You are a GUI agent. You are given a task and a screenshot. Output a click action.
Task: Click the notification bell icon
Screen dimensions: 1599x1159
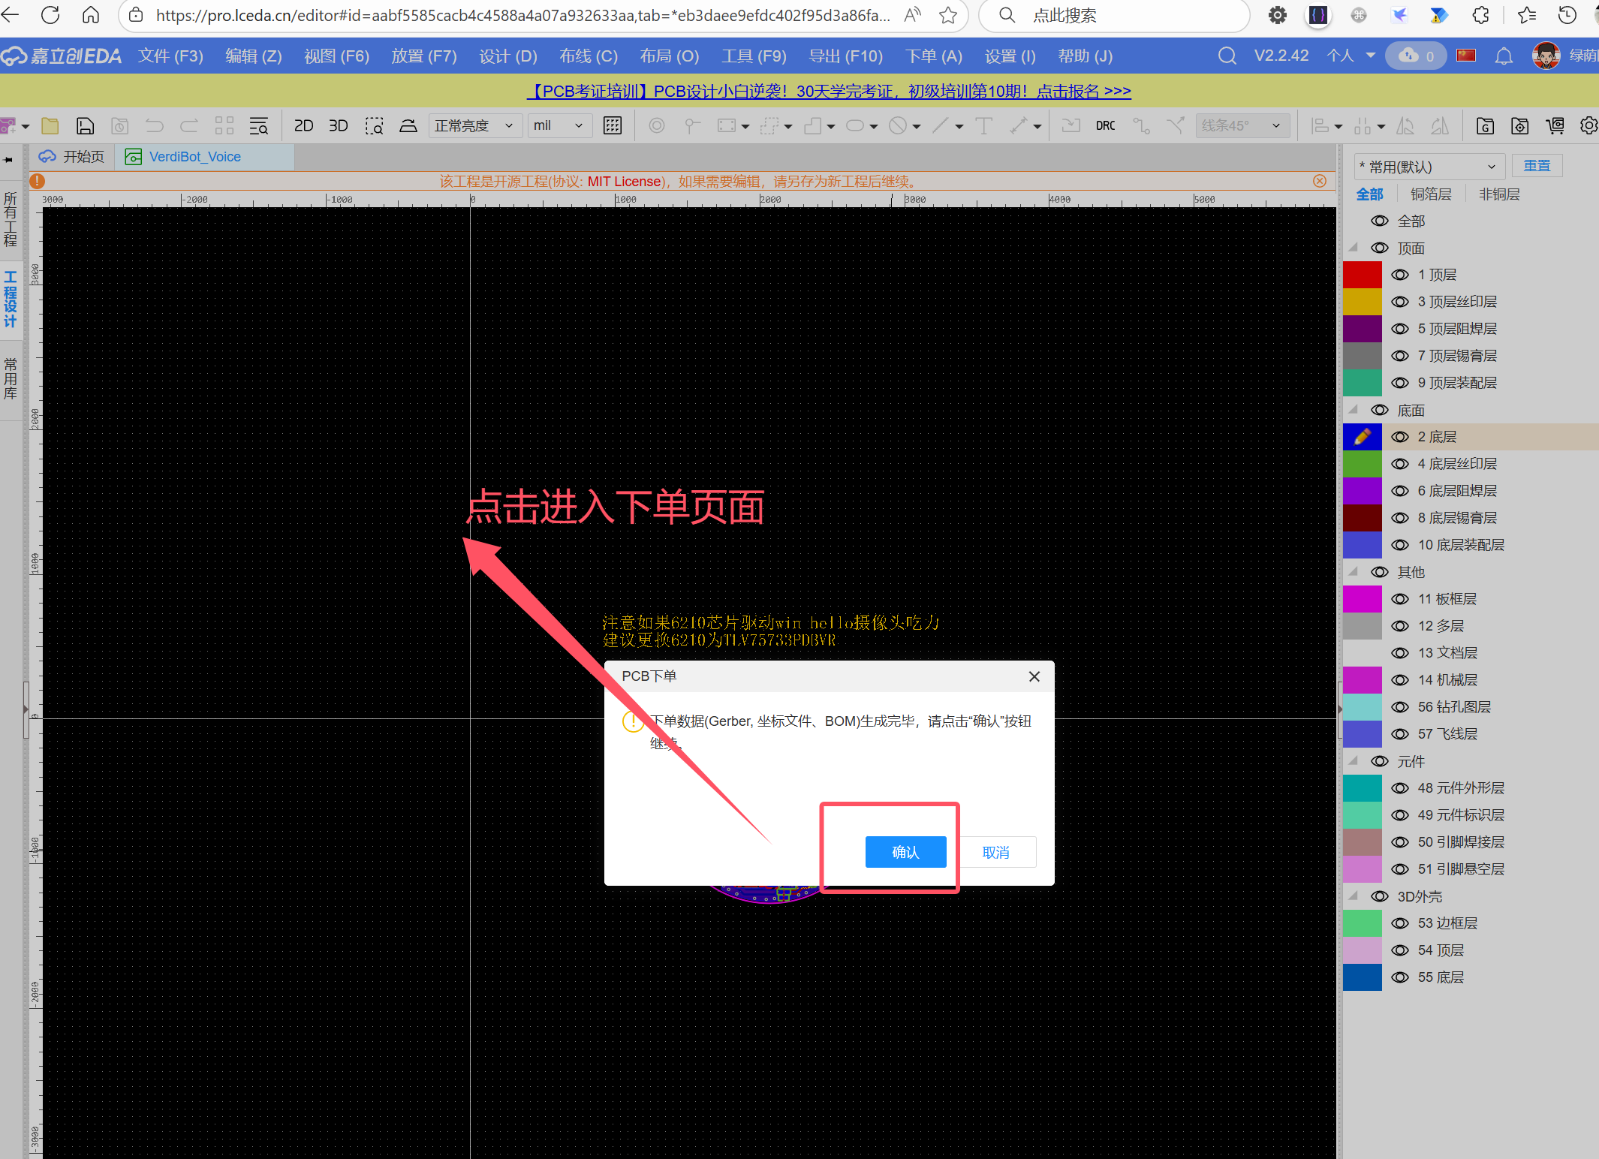coord(1504,56)
